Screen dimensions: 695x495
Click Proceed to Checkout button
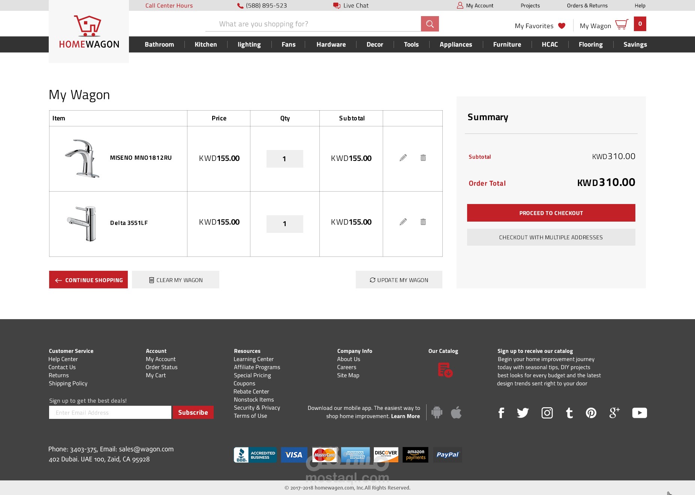(551, 213)
